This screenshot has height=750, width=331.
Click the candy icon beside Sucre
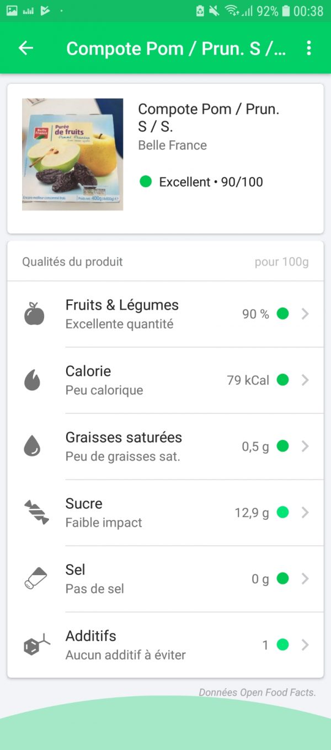36,512
